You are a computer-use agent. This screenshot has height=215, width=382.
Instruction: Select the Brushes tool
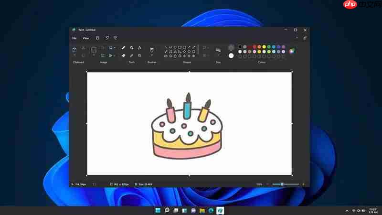tap(152, 50)
